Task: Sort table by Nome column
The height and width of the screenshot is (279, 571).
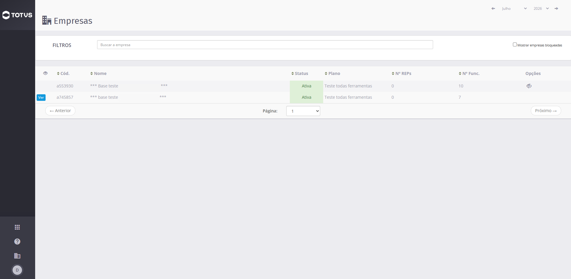Action: (x=98, y=73)
